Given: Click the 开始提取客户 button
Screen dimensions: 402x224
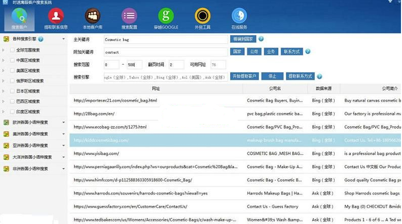Looking at the screenshot, I should click(x=244, y=76).
